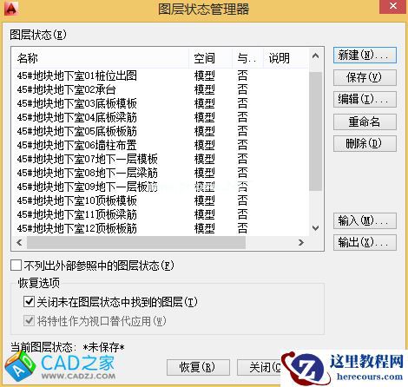Click the horizontal scrollbar thumb
Screen dimensions: 408x387
(136, 242)
